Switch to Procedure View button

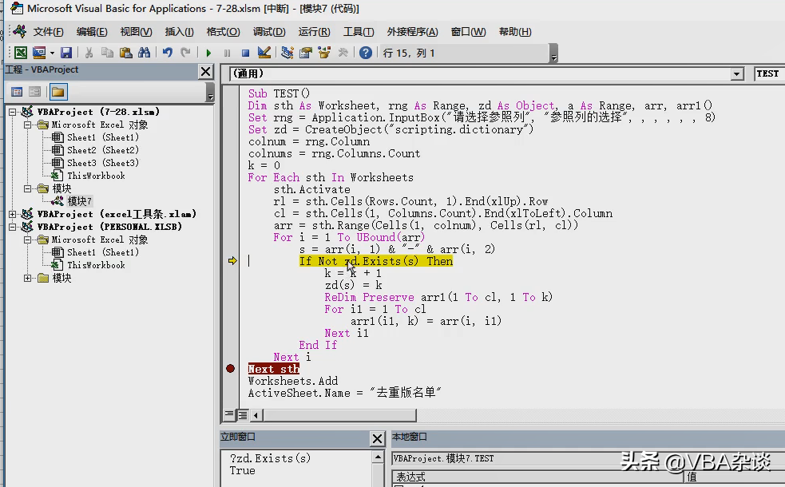tap(228, 414)
